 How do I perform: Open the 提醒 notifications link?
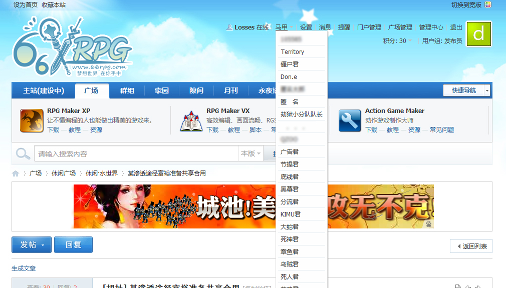(x=344, y=27)
